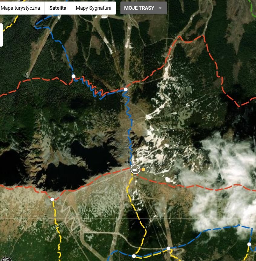
Task: Select waypoint where shelter's yellow trail meets blue trail
Action: coord(134,256)
